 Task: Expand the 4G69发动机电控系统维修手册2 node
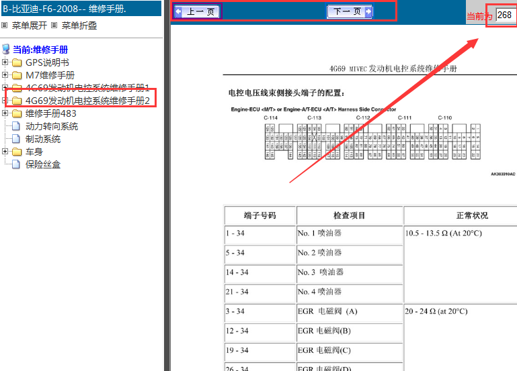tap(5, 101)
